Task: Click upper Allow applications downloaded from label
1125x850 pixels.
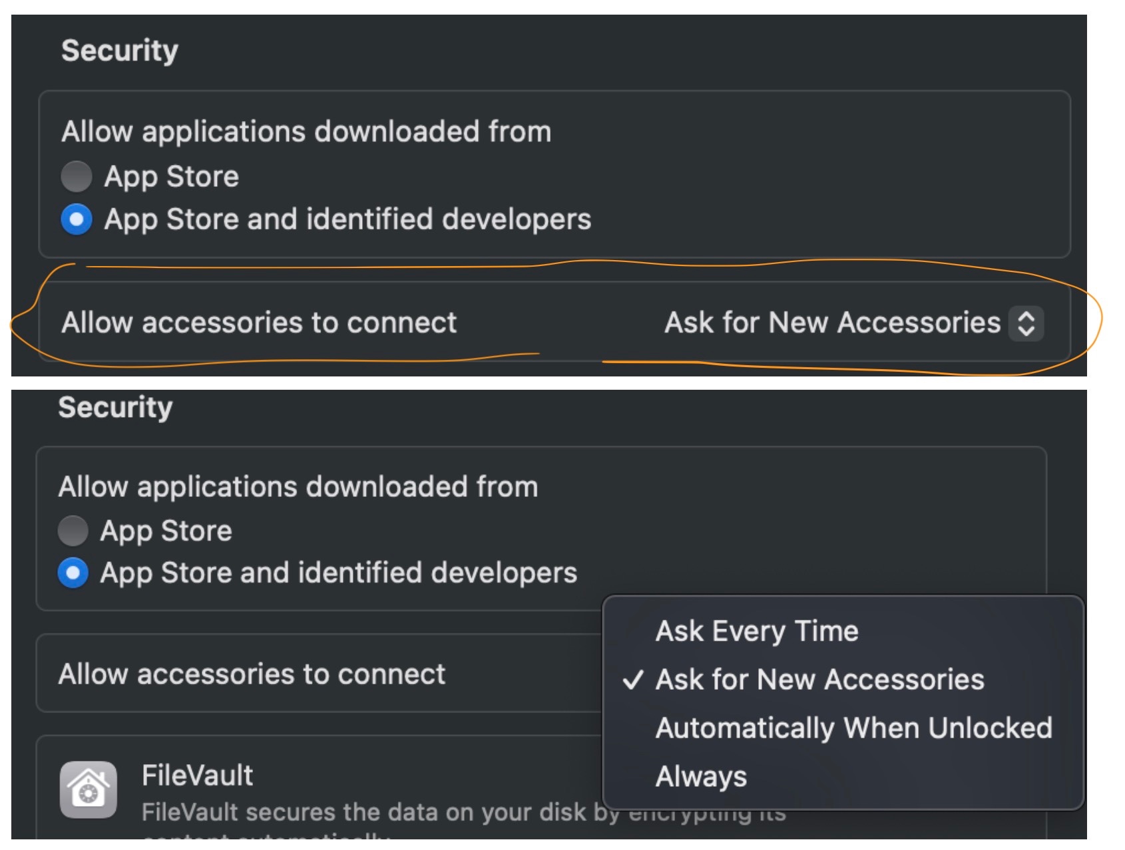Action: click(306, 132)
